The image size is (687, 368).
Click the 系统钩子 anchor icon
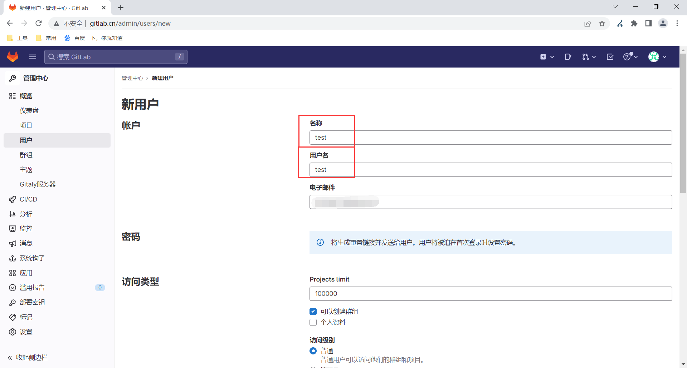pos(13,258)
